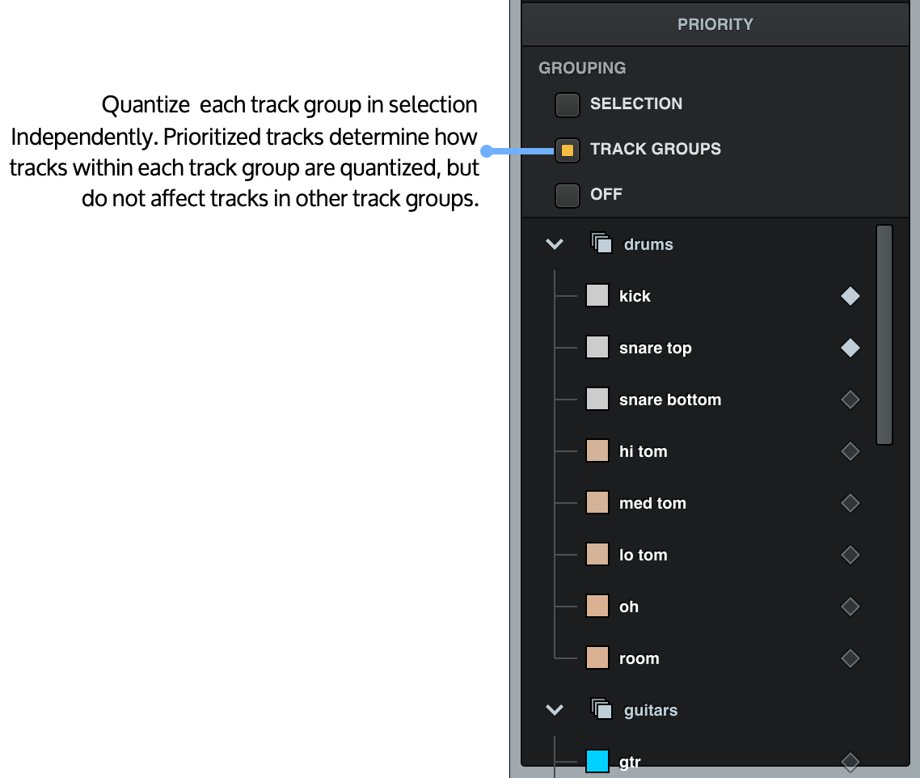
Task: Enable priority diamond for snare bottom
Action: point(850,400)
